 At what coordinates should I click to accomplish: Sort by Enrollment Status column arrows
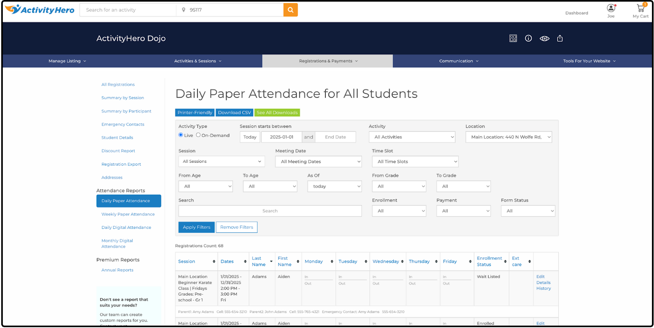(x=505, y=262)
